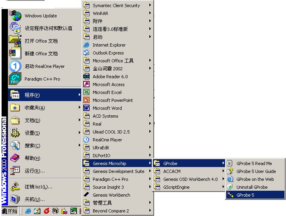Click the 注销 lsz1(L) key icon
This screenshot has height=216, width=286.
[x=15, y=186]
